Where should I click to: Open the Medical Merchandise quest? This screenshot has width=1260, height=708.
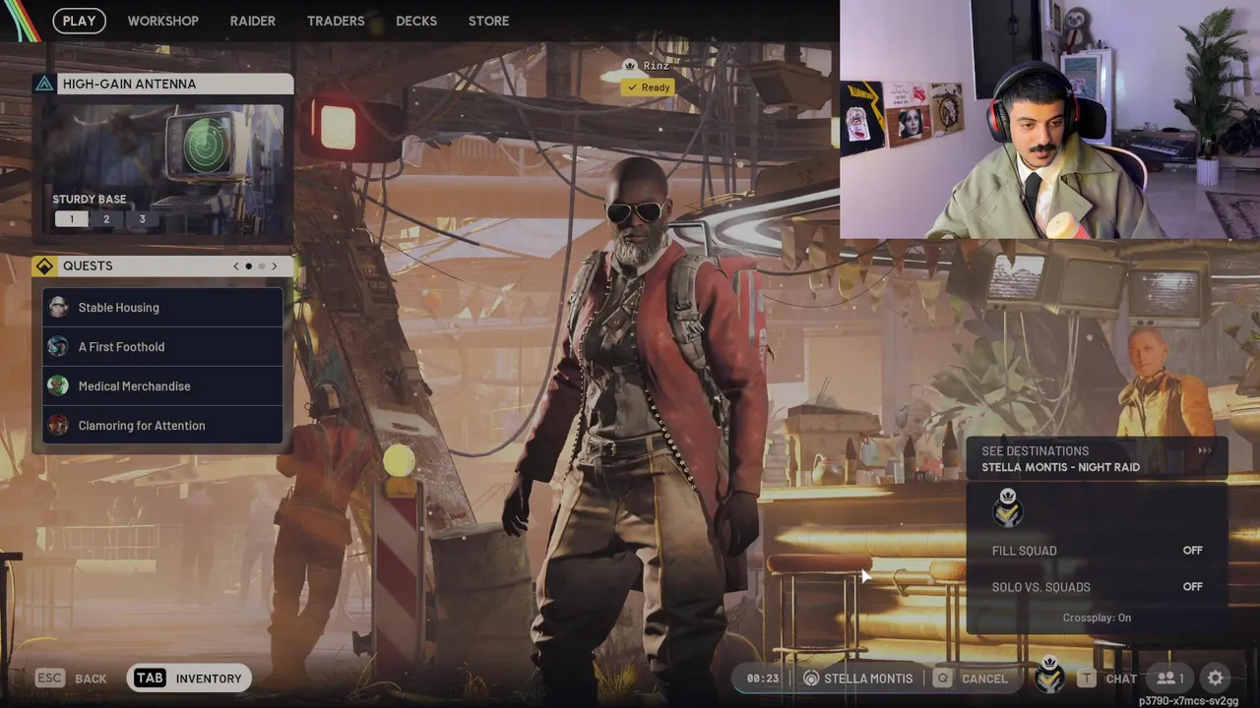tap(163, 386)
